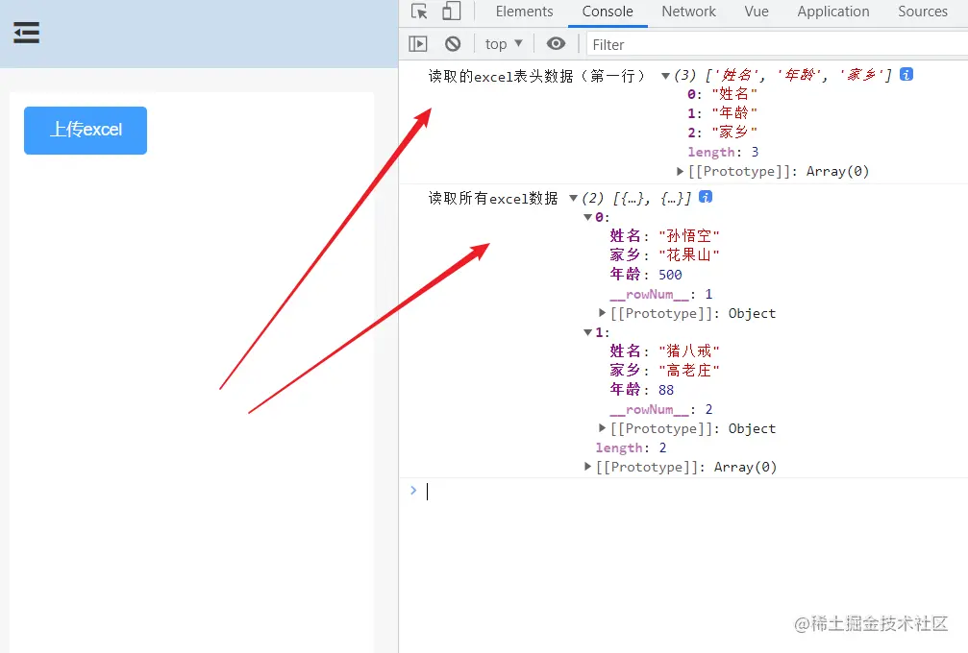Select the log text 读取所有excel数据
Image resolution: width=968 pixels, height=653 pixels.
[x=492, y=198]
